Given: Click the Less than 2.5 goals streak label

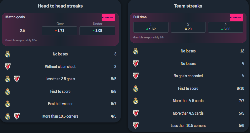Looking at the screenshot, I should click(x=60, y=79).
